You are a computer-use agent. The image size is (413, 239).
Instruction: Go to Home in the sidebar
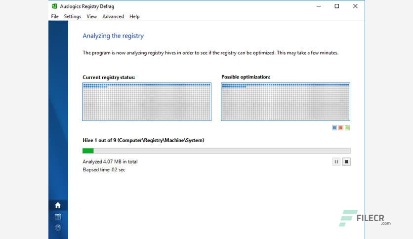(x=58, y=205)
